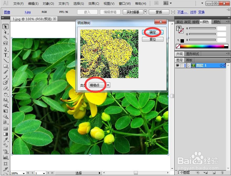Viewport: 231px width, 176px height.
Task: Click target circle of 图层 1
Action: point(221,65)
